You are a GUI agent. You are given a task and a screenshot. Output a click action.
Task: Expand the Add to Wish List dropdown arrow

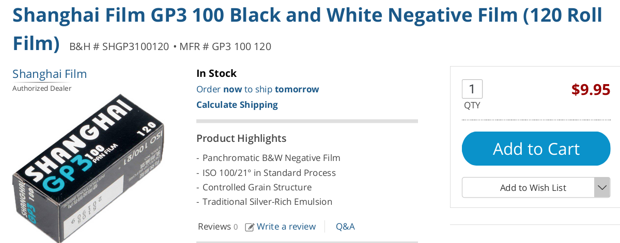click(x=602, y=187)
